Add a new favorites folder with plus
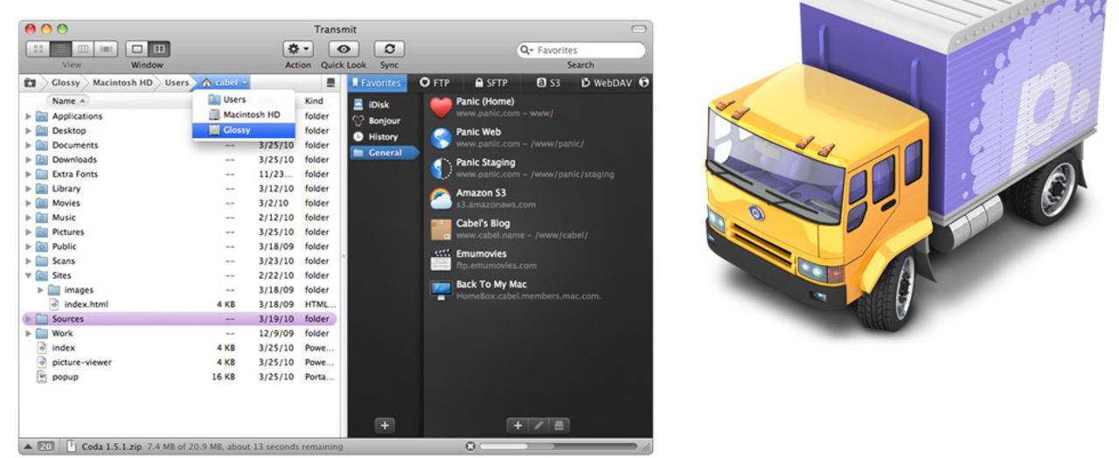 tap(386, 426)
